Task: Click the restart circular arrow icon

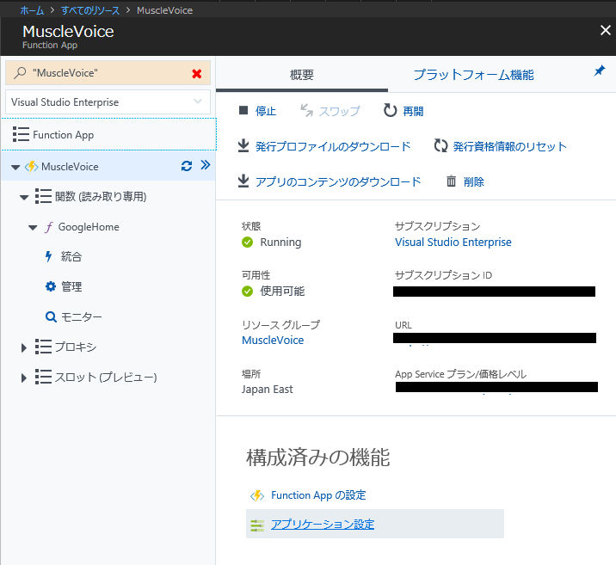Action: tap(390, 111)
